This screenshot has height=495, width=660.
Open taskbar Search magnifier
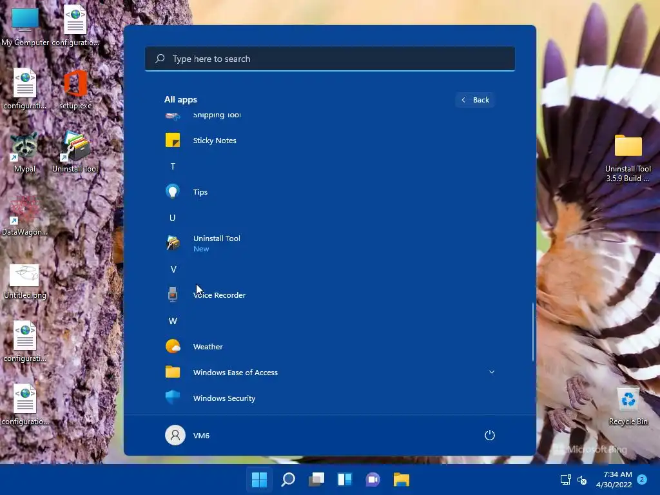288,480
